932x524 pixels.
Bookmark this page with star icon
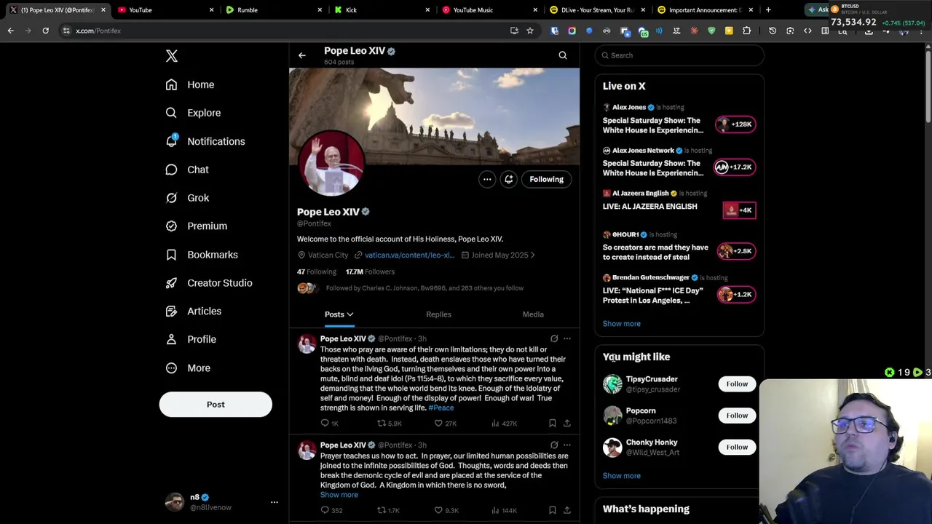(x=530, y=31)
